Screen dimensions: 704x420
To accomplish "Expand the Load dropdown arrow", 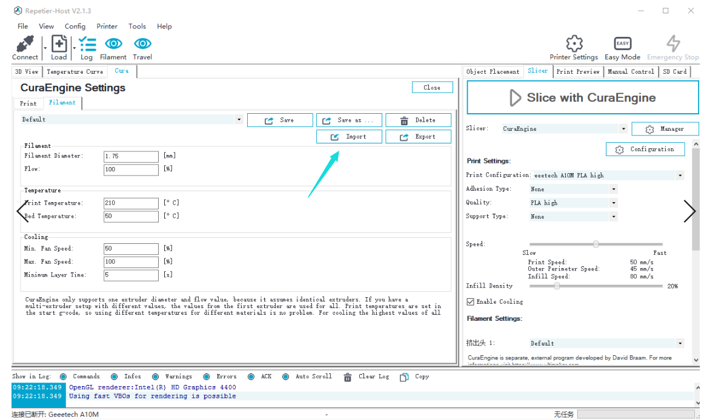I will coord(74,48).
